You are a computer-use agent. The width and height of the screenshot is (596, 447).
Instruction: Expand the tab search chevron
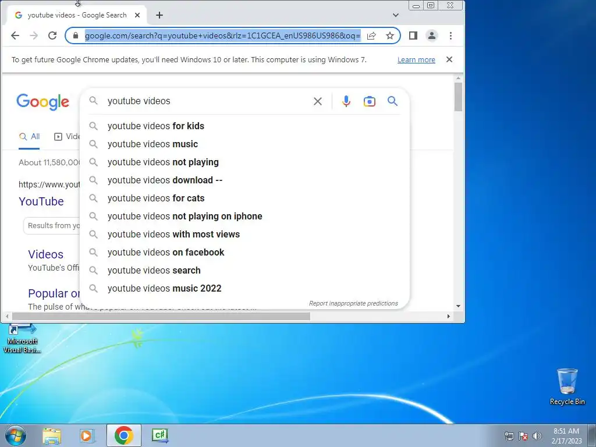coord(396,15)
